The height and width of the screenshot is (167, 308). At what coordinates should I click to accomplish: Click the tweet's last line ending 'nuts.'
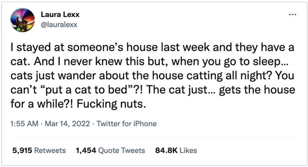coord(78,104)
